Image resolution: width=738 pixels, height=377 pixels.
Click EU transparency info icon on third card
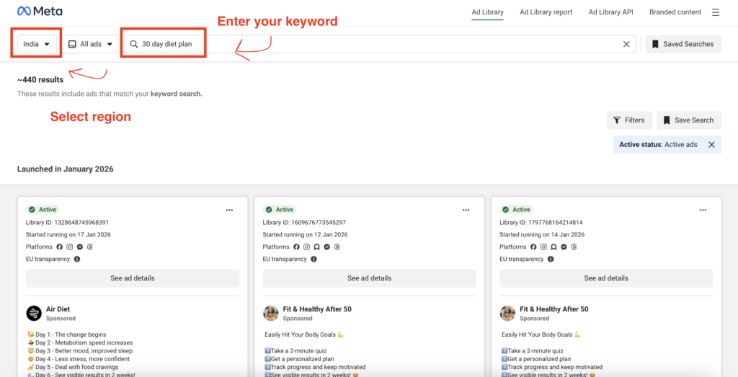(550, 259)
